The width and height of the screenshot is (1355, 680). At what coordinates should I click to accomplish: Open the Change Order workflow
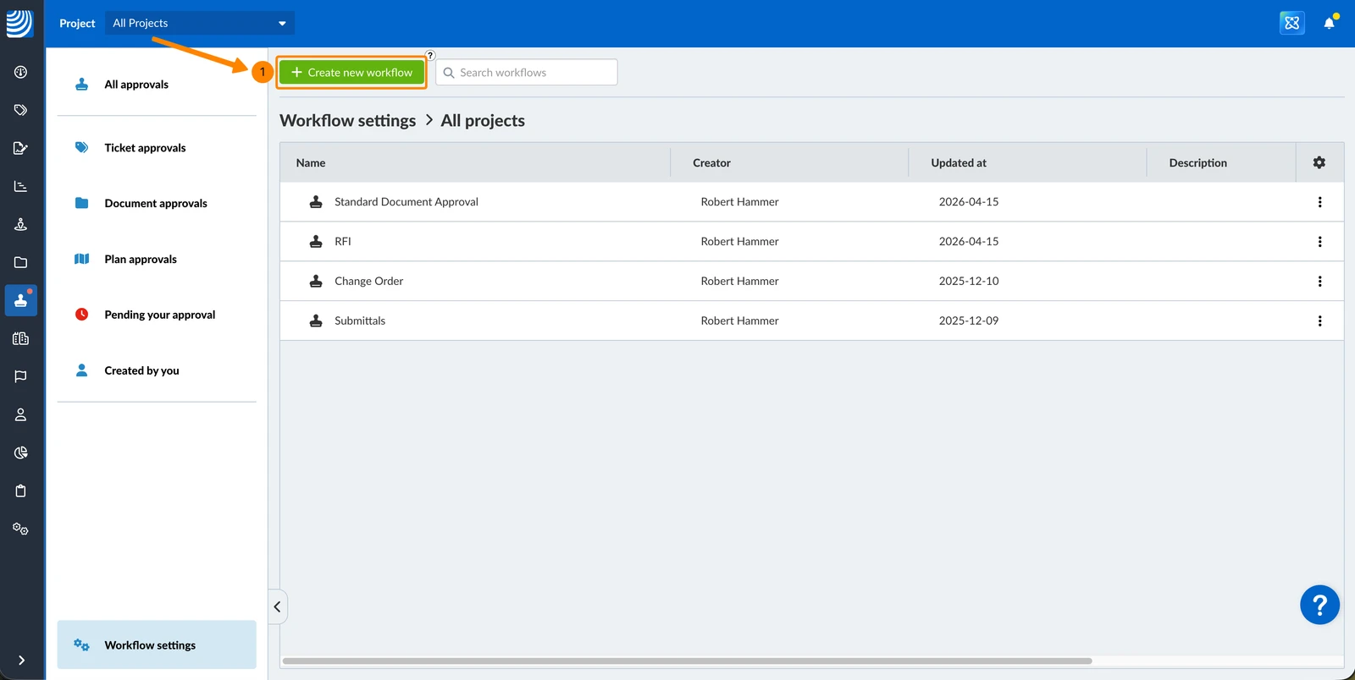click(369, 282)
